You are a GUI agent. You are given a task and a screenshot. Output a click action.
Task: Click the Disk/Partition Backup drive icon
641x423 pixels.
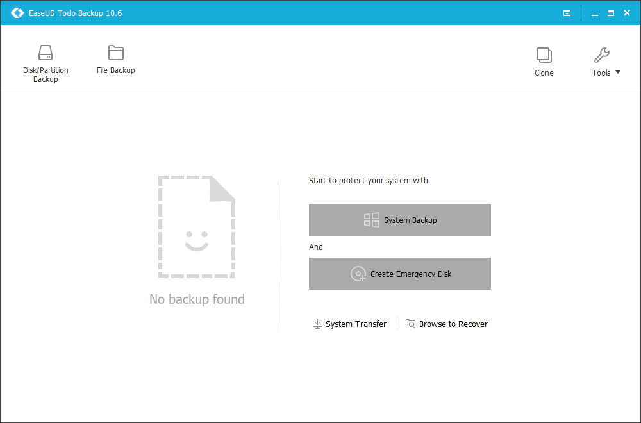[x=46, y=53]
